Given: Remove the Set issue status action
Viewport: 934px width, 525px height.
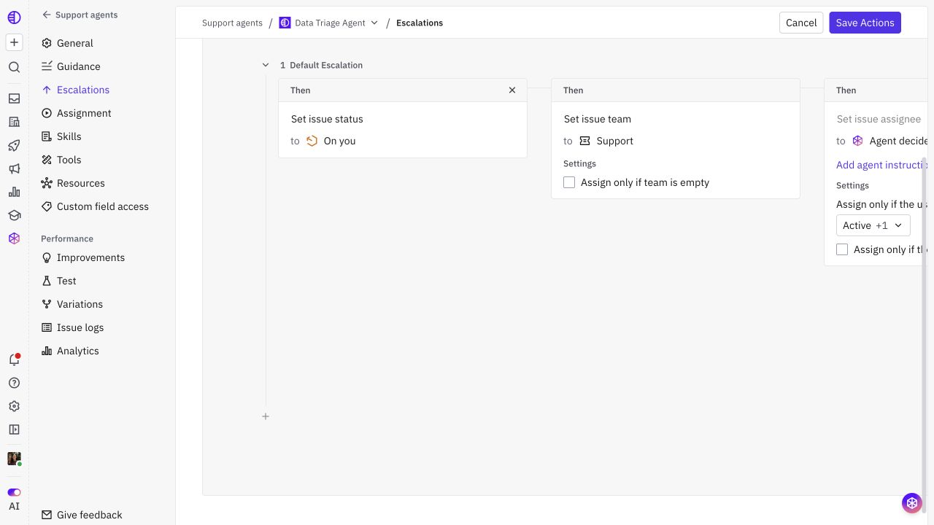Looking at the screenshot, I should click(512, 90).
